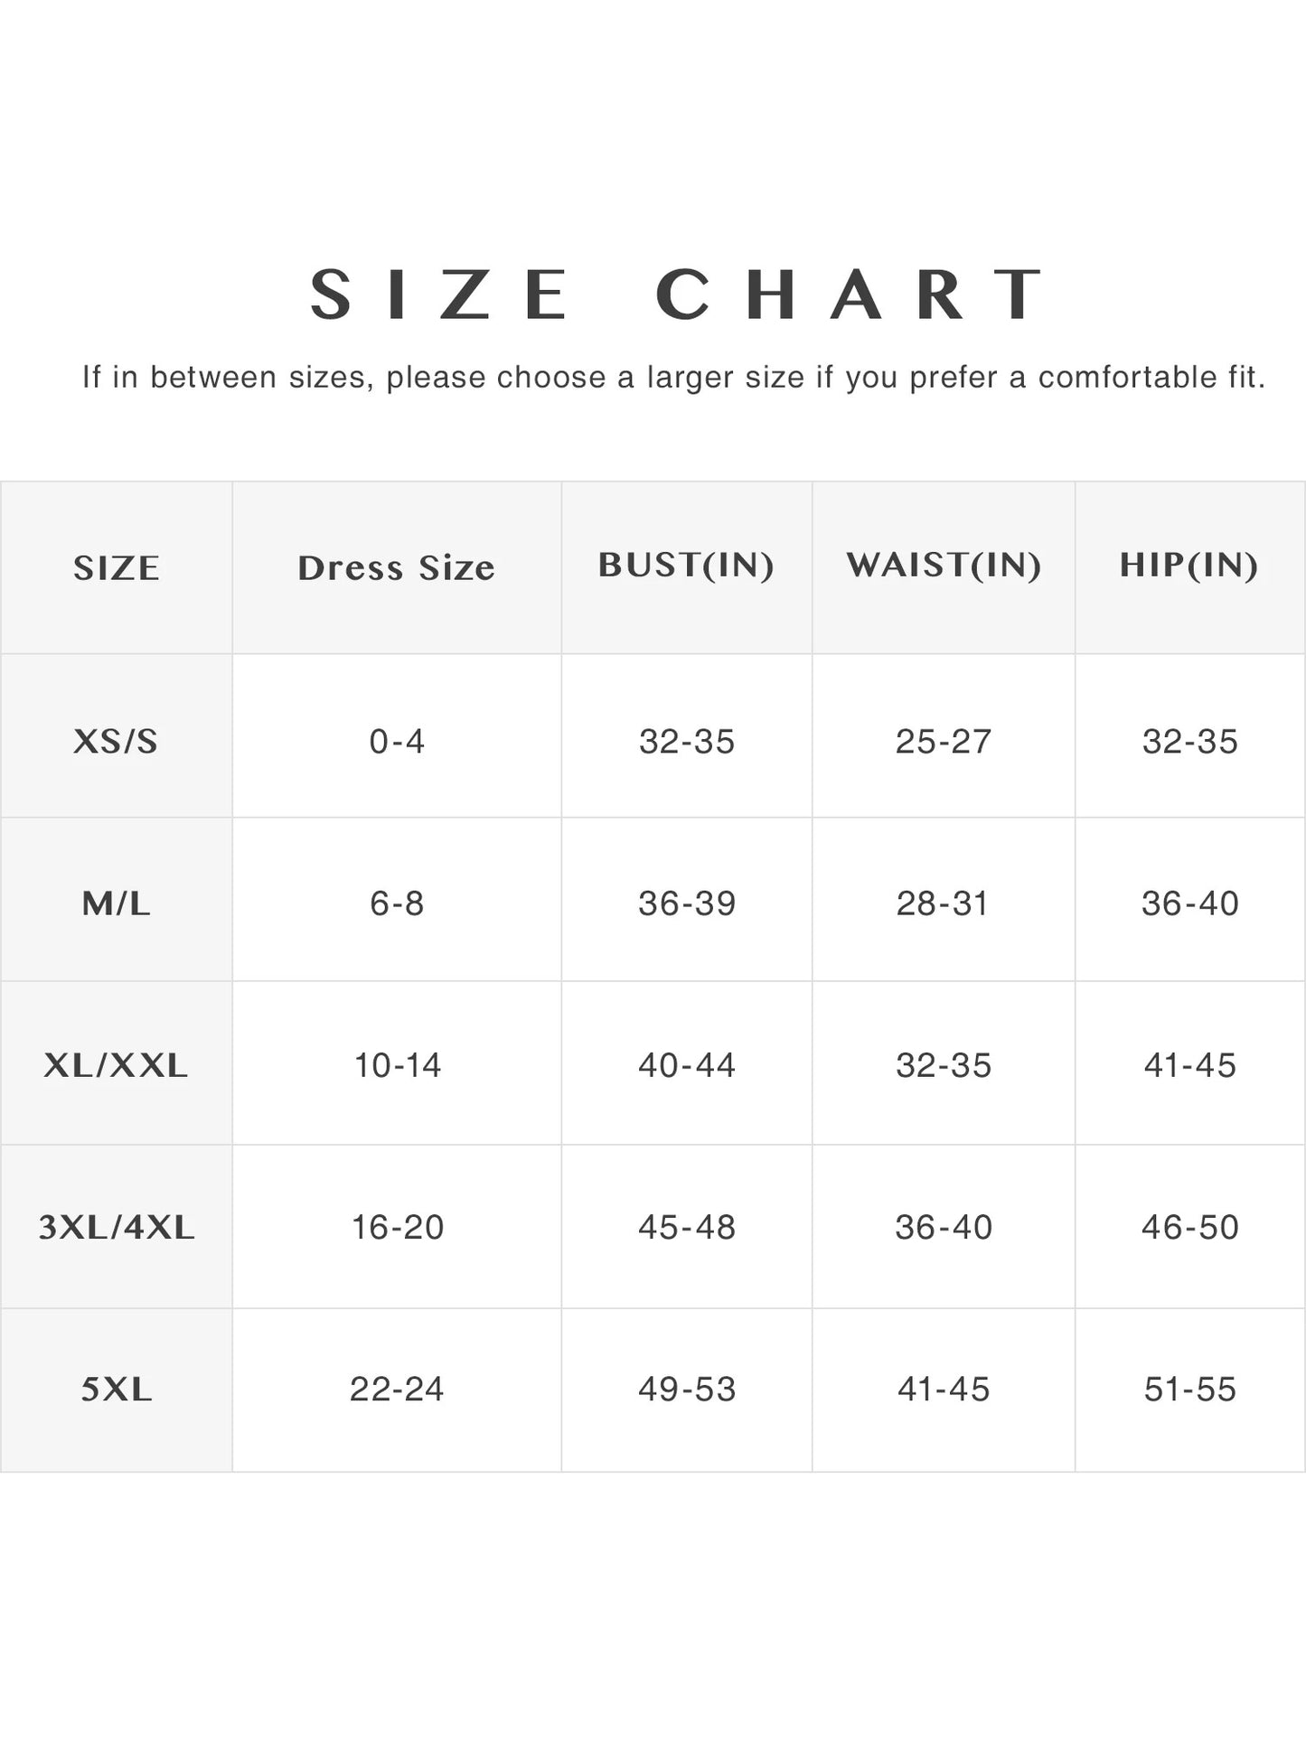Screen dimensions: 1306x1741
Task: Select the 45-48 bust cell
Action: point(687,1227)
